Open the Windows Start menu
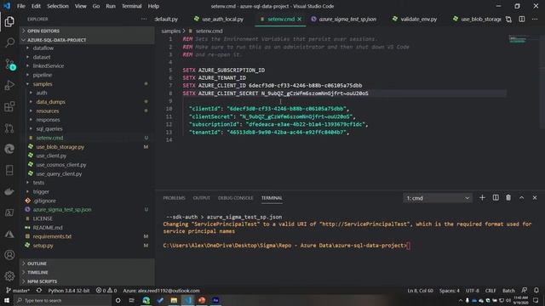This screenshot has height=306, width=545. click(7, 300)
